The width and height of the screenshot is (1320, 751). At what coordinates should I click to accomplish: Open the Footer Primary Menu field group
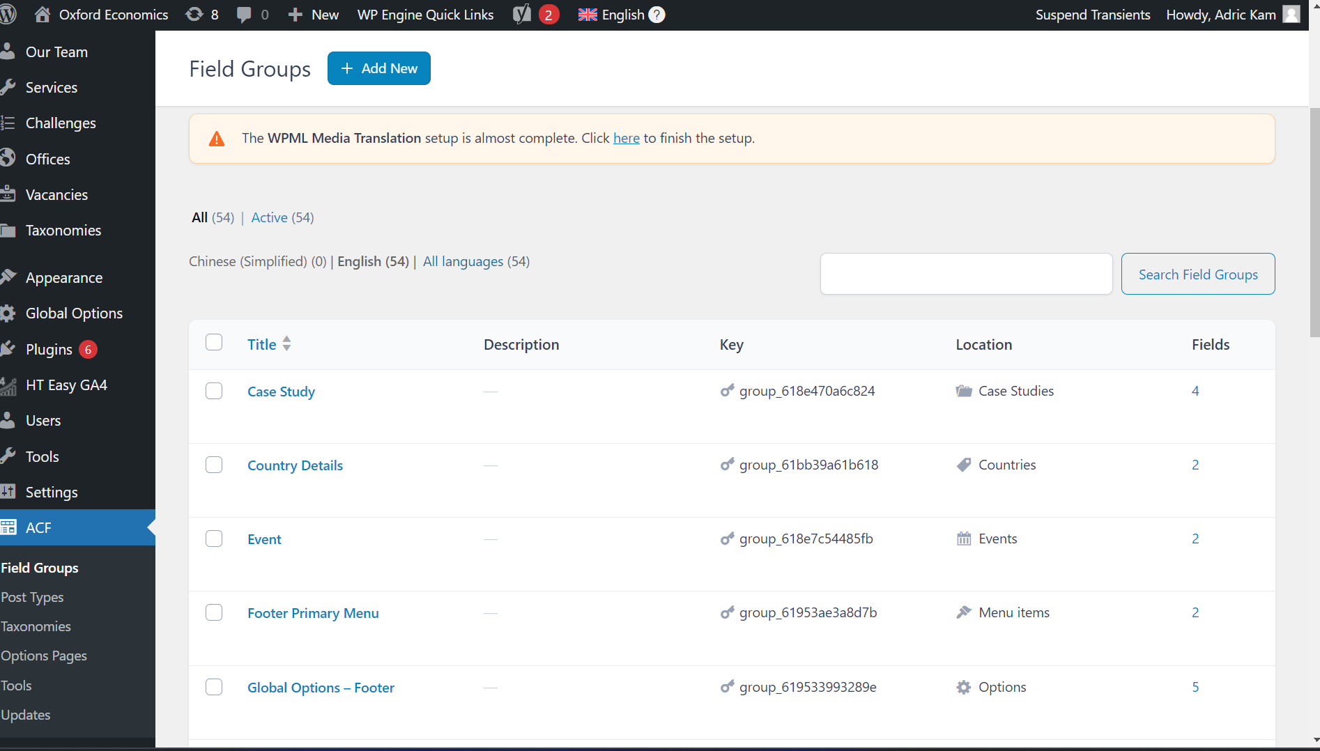pos(313,613)
